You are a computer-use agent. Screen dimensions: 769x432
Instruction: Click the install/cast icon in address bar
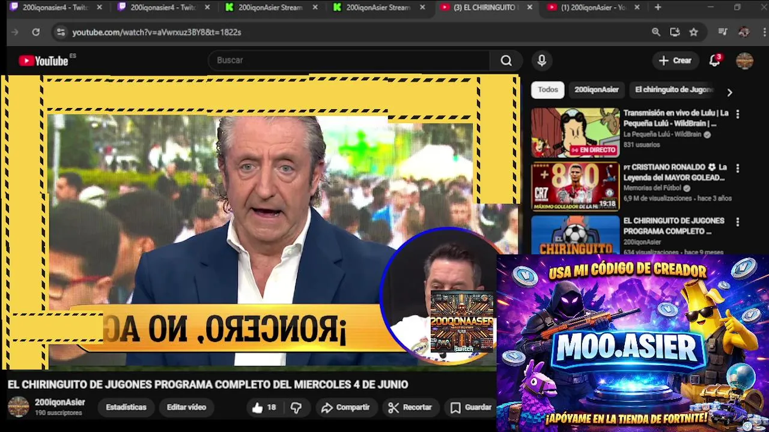coord(675,32)
